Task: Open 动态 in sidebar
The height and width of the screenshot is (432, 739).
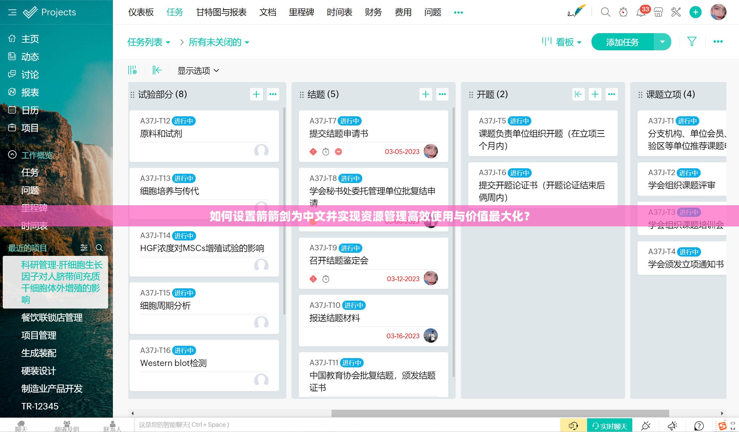Action: point(30,56)
